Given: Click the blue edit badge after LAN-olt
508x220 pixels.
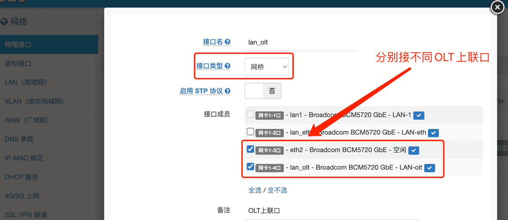Looking at the screenshot, I should coord(429,168).
